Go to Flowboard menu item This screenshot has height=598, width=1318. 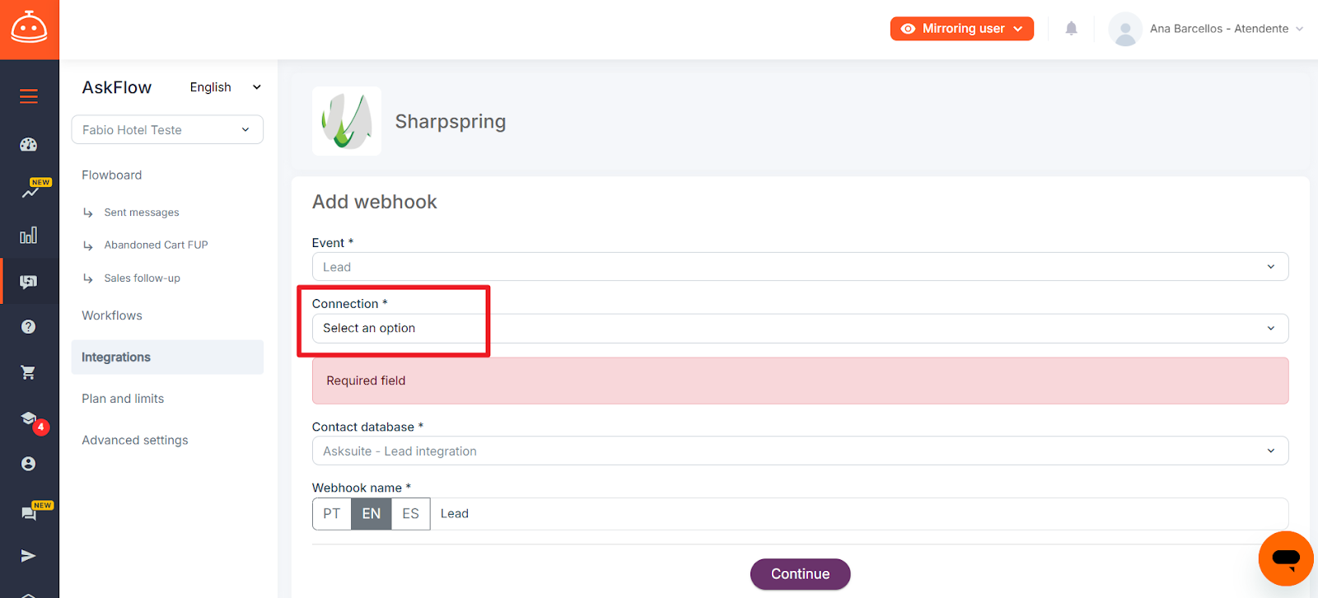point(112,175)
